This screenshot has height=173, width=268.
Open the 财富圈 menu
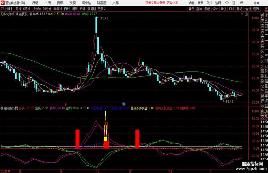point(102,3)
